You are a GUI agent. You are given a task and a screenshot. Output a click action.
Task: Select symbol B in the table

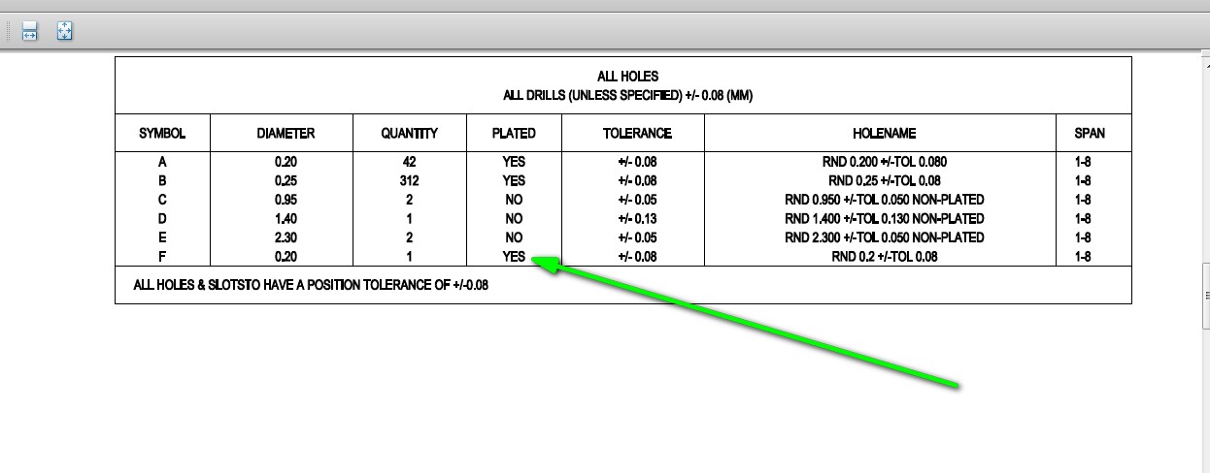pos(162,180)
